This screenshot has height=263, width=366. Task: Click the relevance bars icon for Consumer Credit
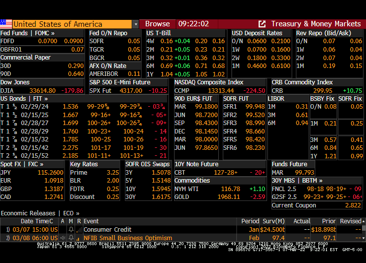coord(79,230)
